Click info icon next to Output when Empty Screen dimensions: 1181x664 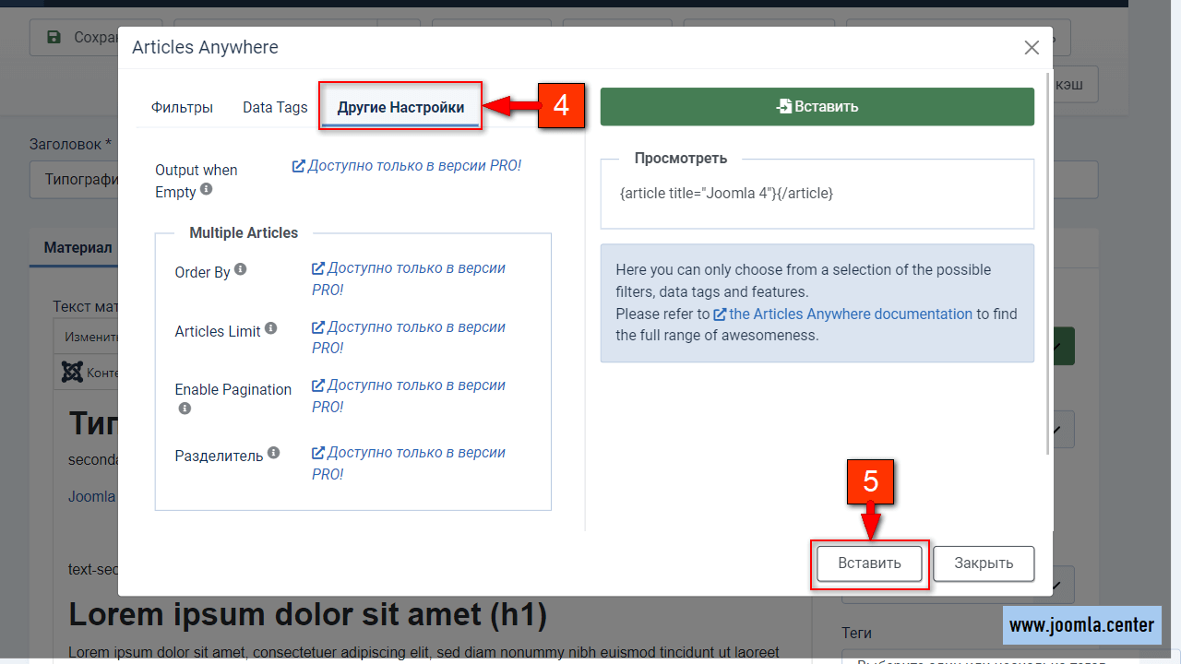coord(207,189)
